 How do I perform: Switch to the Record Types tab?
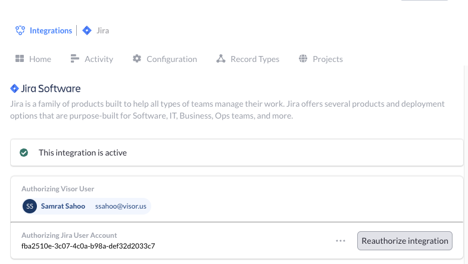pos(248,59)
